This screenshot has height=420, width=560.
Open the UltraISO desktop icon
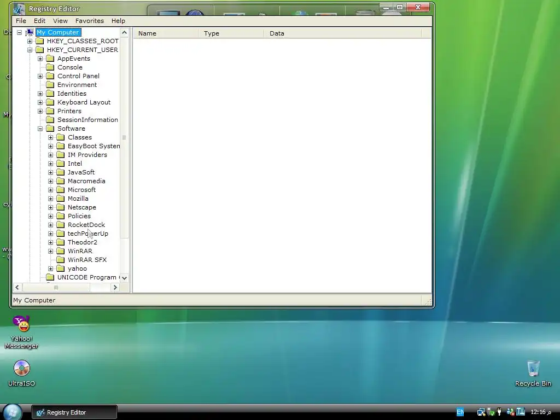(x=21, y=373)
